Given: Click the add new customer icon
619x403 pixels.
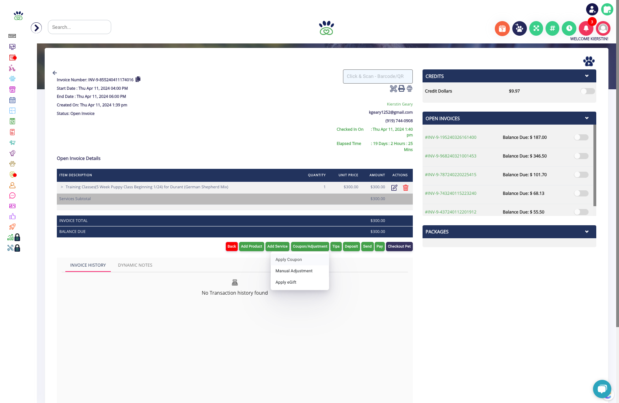Looking at the screenshot, I should 592,9.
